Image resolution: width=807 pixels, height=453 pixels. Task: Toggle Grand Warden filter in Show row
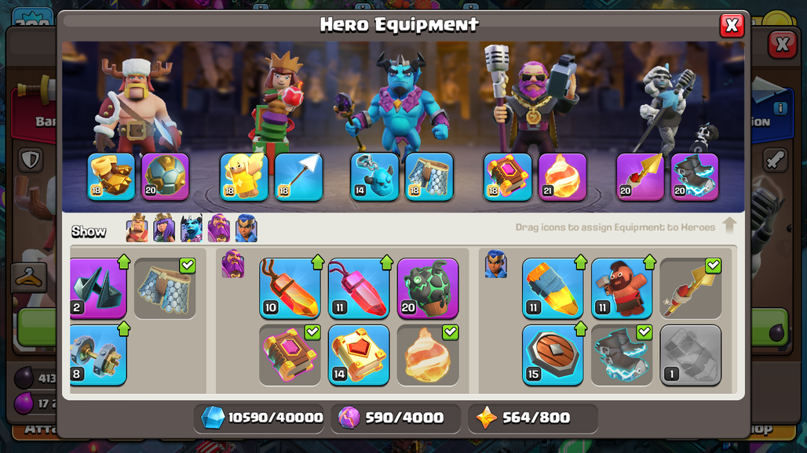click(x=219, y=228)
